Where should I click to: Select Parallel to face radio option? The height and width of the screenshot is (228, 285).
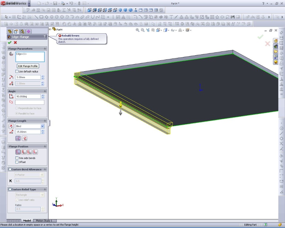17,113
